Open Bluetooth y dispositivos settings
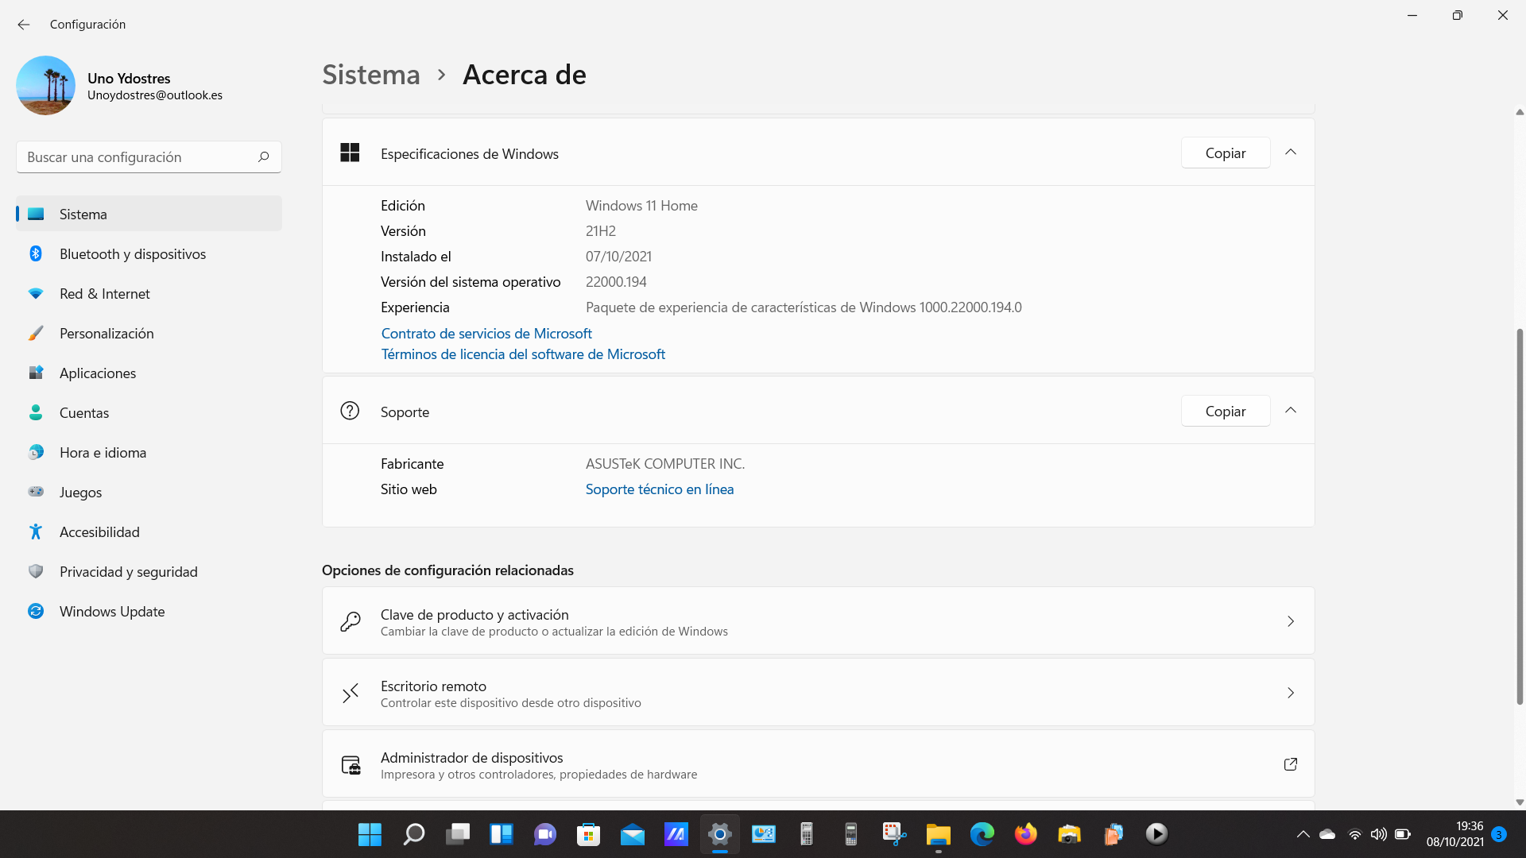The height and width of the screenshot is (858, 1526). click(x=133, y=254)
